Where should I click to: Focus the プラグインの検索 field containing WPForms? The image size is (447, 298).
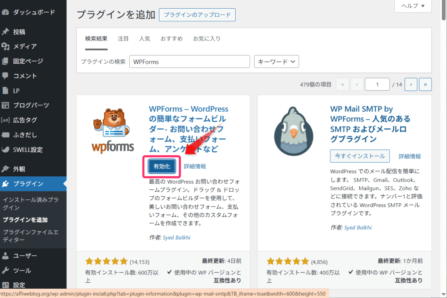(189, 62)
